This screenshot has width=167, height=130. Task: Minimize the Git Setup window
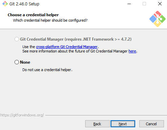point(129,4)
